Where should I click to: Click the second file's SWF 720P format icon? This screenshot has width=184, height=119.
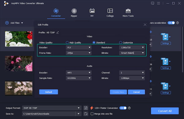point(165,61)
